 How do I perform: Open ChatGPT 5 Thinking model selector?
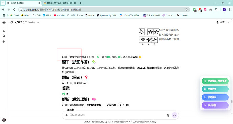point(25,22)
